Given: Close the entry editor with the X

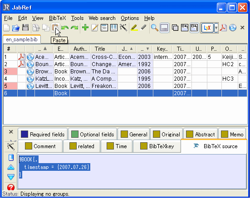Looking at the screenshot, I should (11, 132).
